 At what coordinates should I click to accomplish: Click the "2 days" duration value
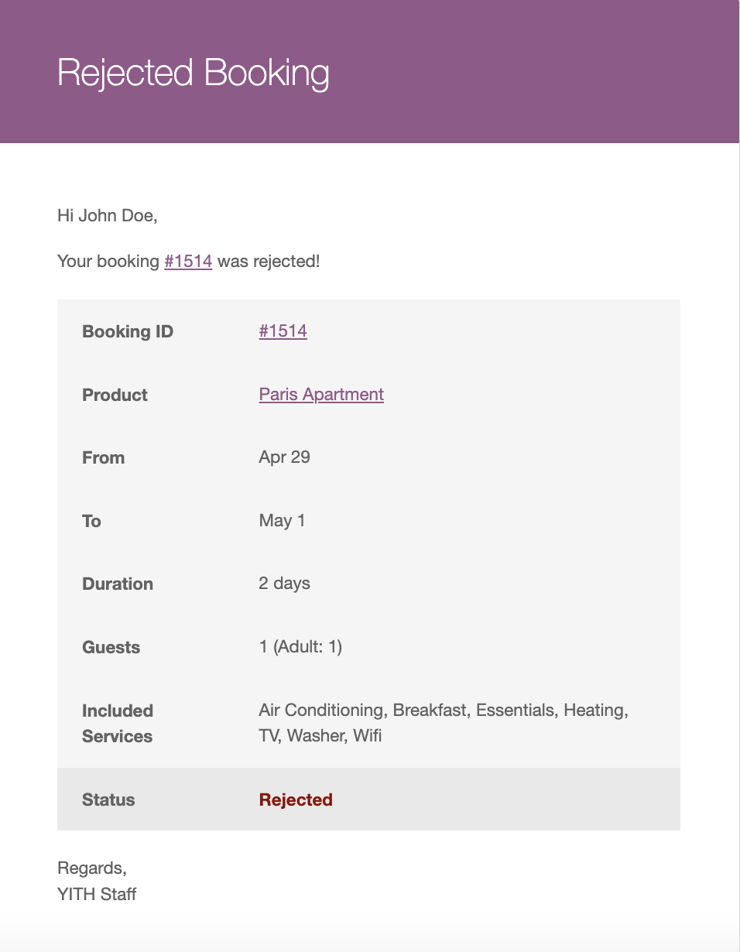tap(284, 584)
